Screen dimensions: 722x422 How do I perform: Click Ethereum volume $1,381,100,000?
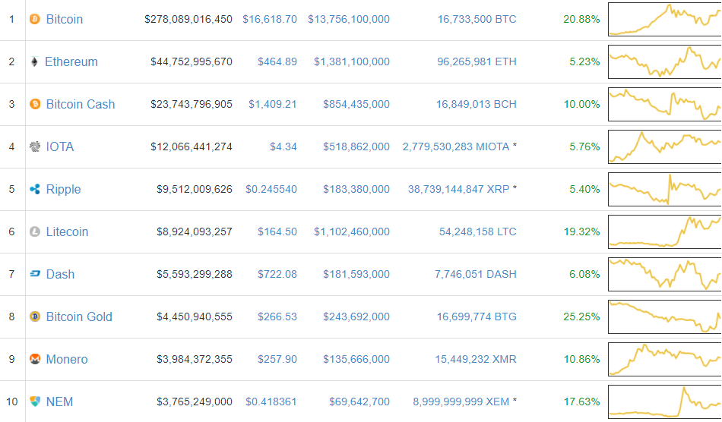352,61
